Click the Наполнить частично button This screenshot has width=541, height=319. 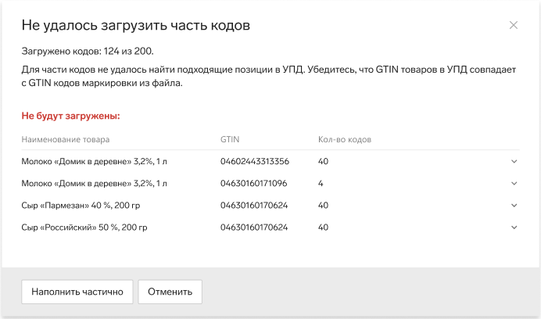pyautogui.click(x=77, y=292)
